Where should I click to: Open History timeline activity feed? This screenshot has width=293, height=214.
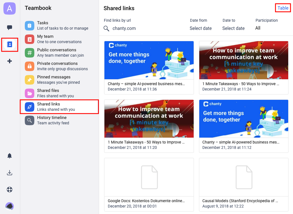(59, 120)
